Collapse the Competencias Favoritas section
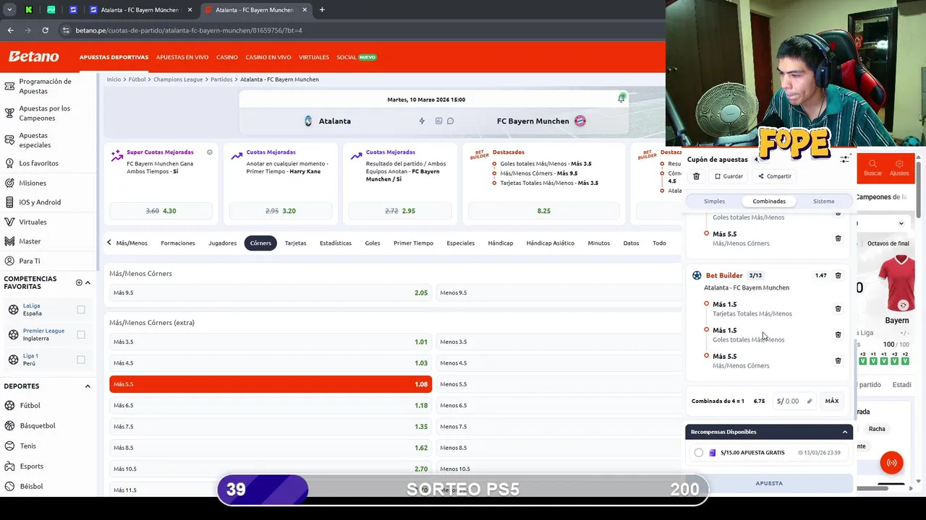 coord(88,282)
